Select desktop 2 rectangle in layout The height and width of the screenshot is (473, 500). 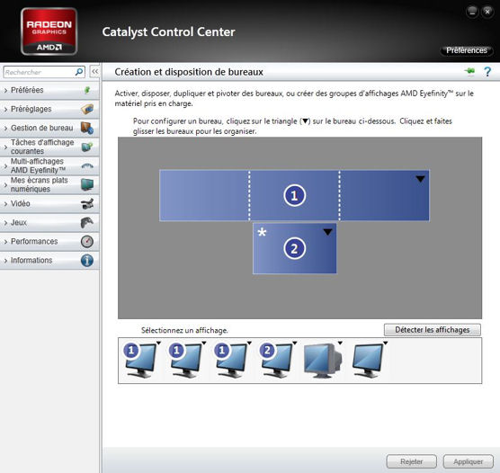coord(295,248)
